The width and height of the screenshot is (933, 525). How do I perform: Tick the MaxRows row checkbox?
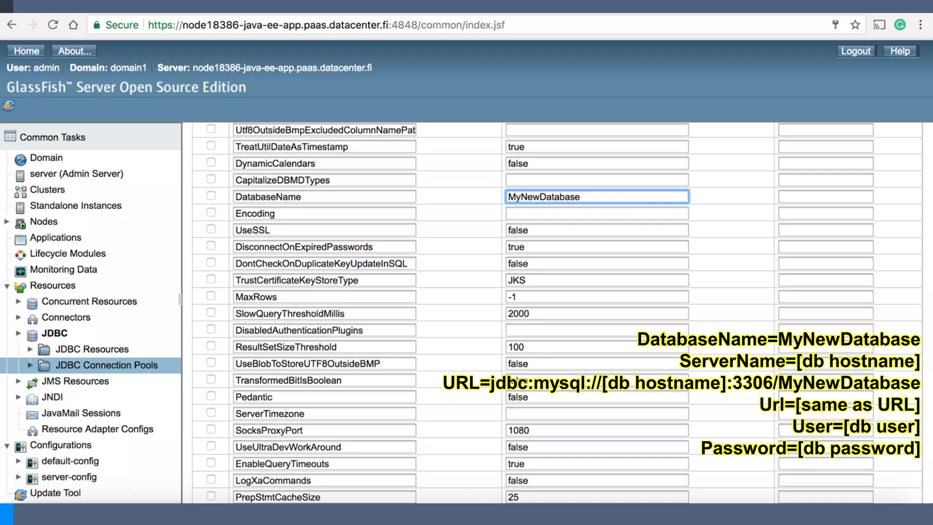tap(211, 295)
